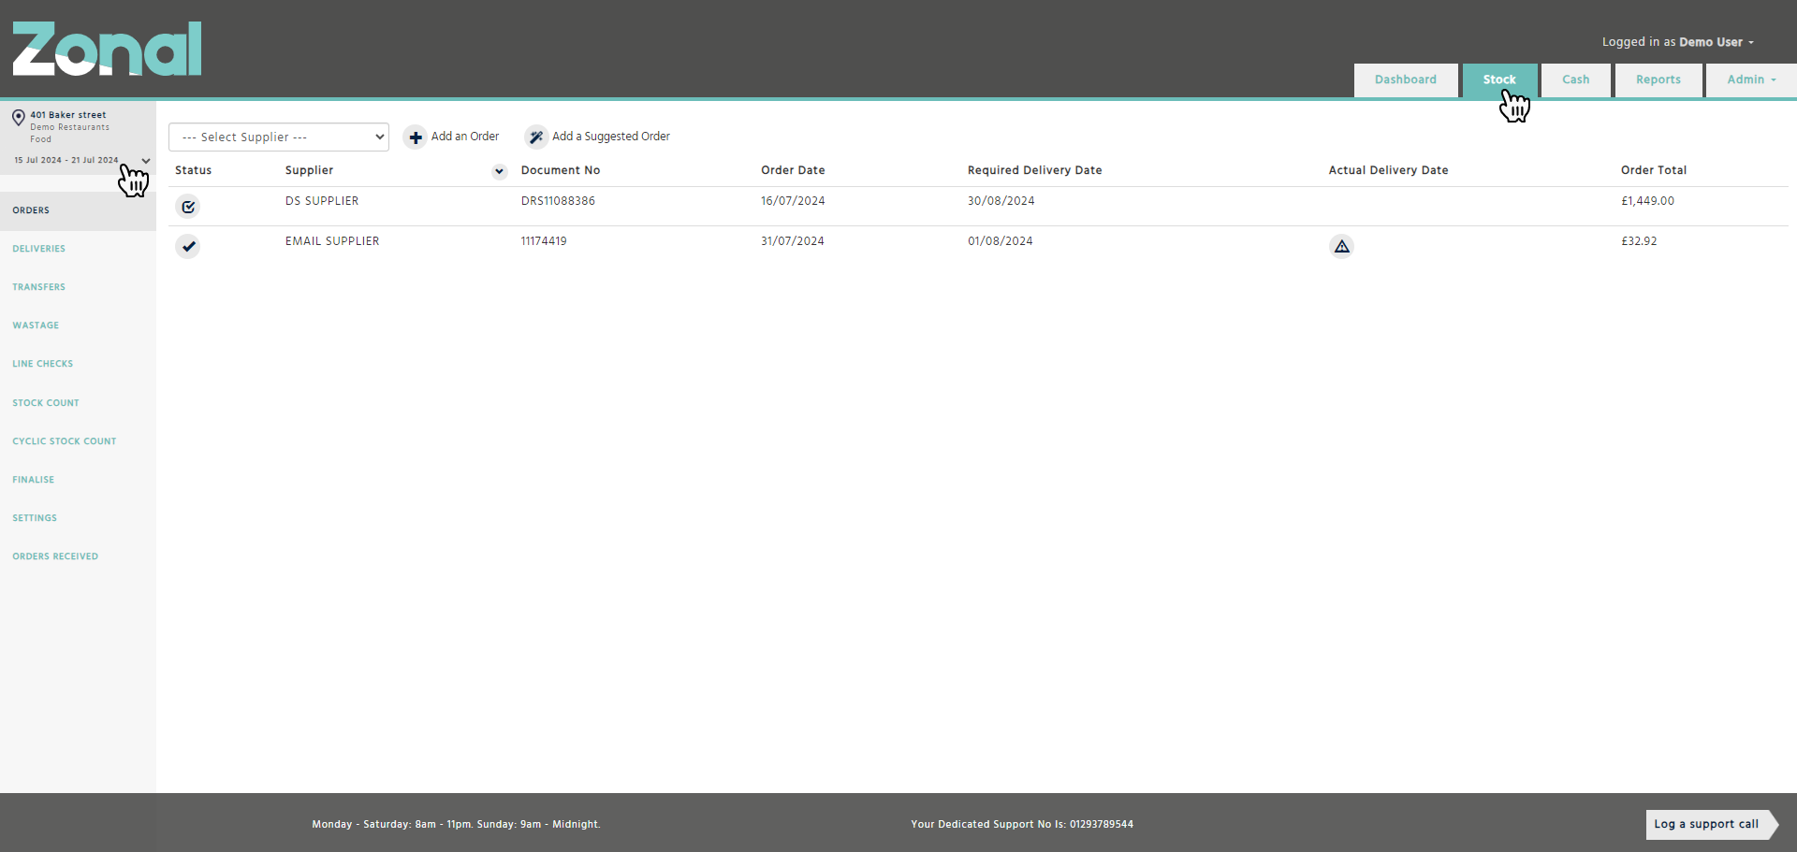Open the Demo User account menu
This screenshot has width=1797, height=852.
pos(1677,42)
